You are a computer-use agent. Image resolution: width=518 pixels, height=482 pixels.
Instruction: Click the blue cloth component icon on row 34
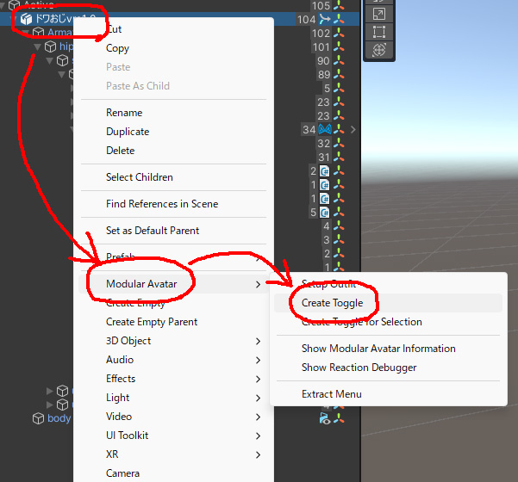325,129
